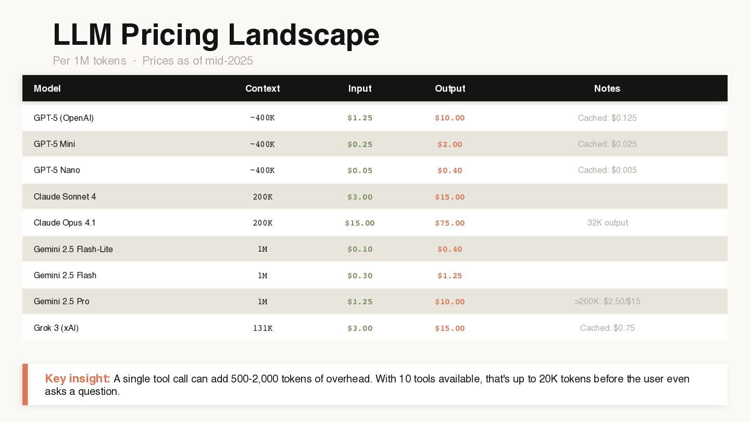Click the Context column header
750x422 pixels.
coord(262,89)
